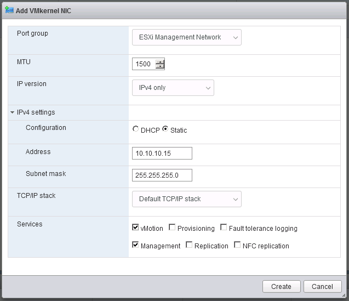Viewport: 349px width, 301px height.
Task: Select the Static radio button
Action: click(x=165, y=129)
